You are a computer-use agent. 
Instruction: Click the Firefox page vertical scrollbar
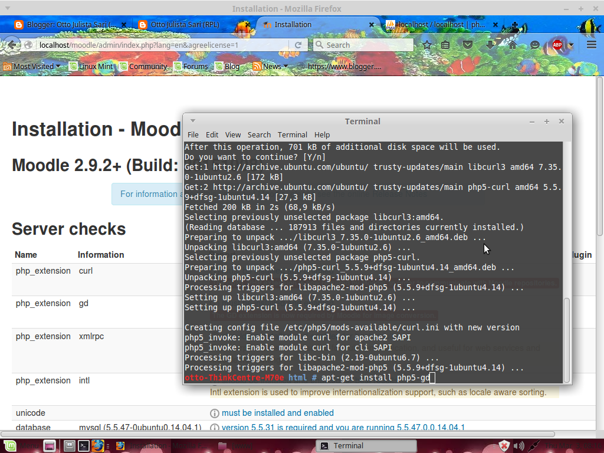click(x=600, y=156)
